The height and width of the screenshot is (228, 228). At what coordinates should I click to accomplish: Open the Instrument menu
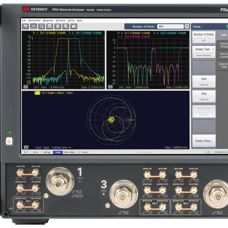(34, 20)
